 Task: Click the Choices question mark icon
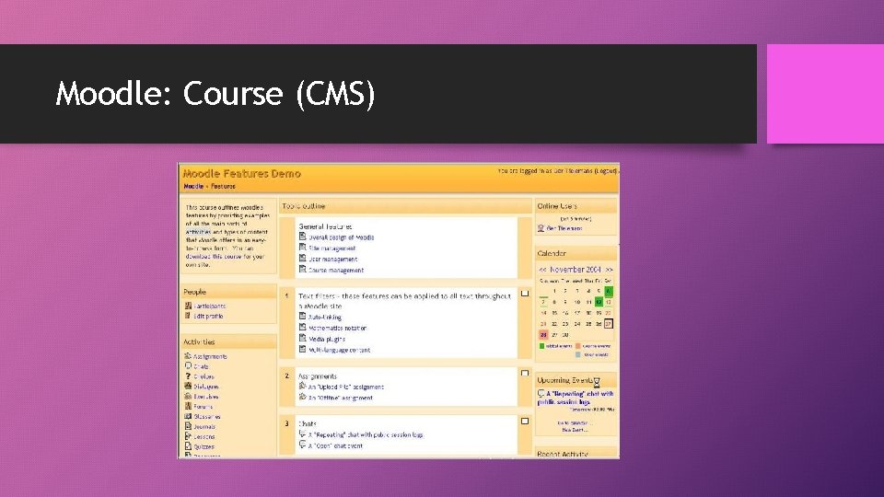[188, 376]
